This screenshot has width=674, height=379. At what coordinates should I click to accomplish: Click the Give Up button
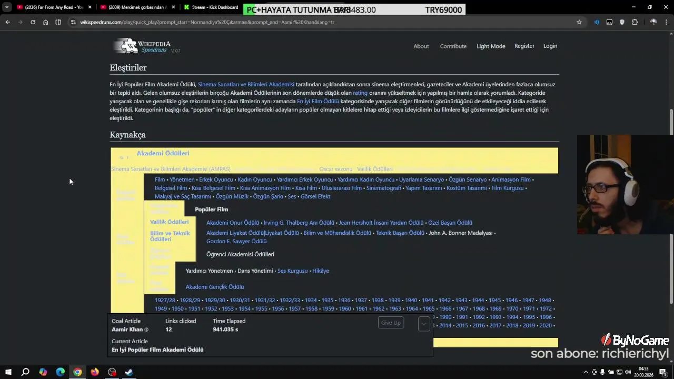pyautogui.click(x=391, y=323)
